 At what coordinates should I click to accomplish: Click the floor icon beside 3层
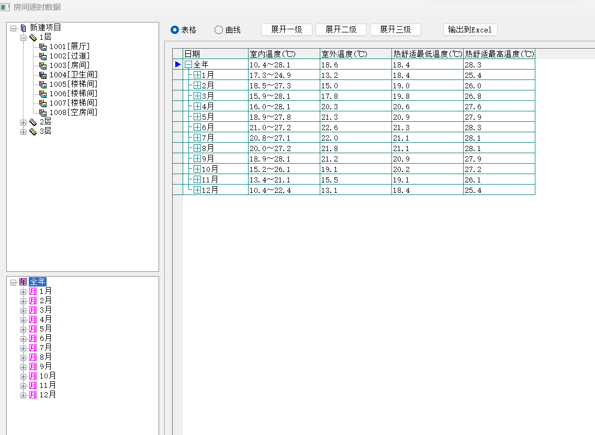tap(33, 132)
